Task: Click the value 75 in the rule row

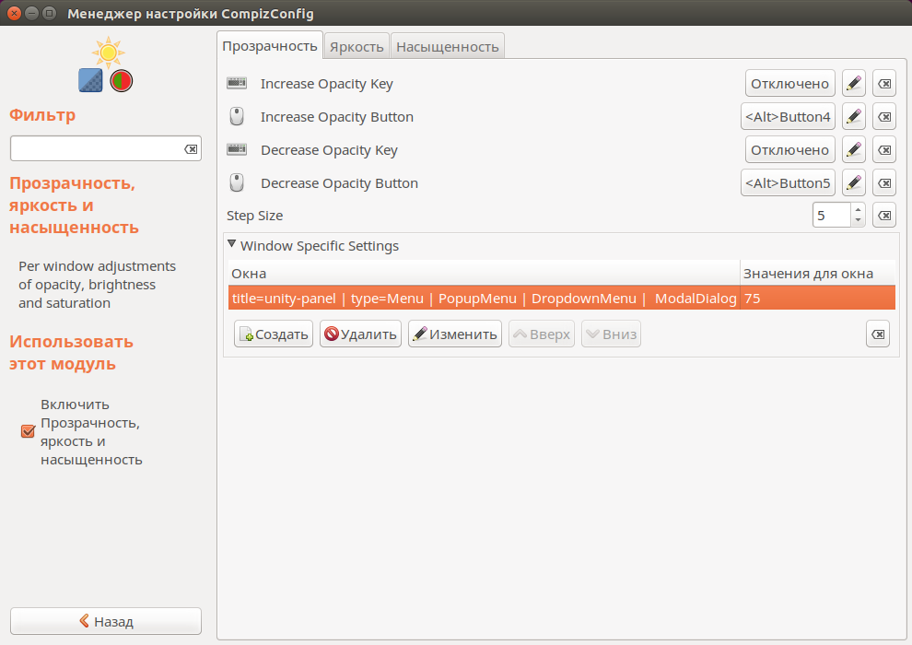Action: pos(752,299)
